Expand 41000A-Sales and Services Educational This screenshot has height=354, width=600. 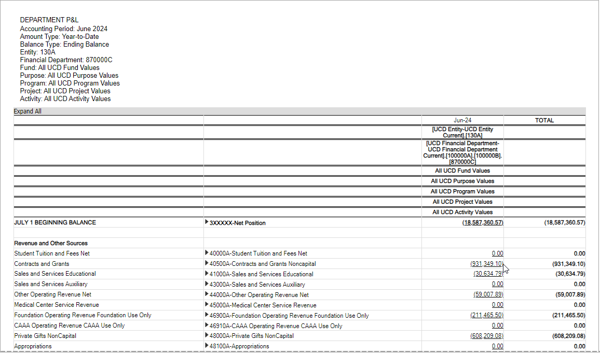coord(207,274)
